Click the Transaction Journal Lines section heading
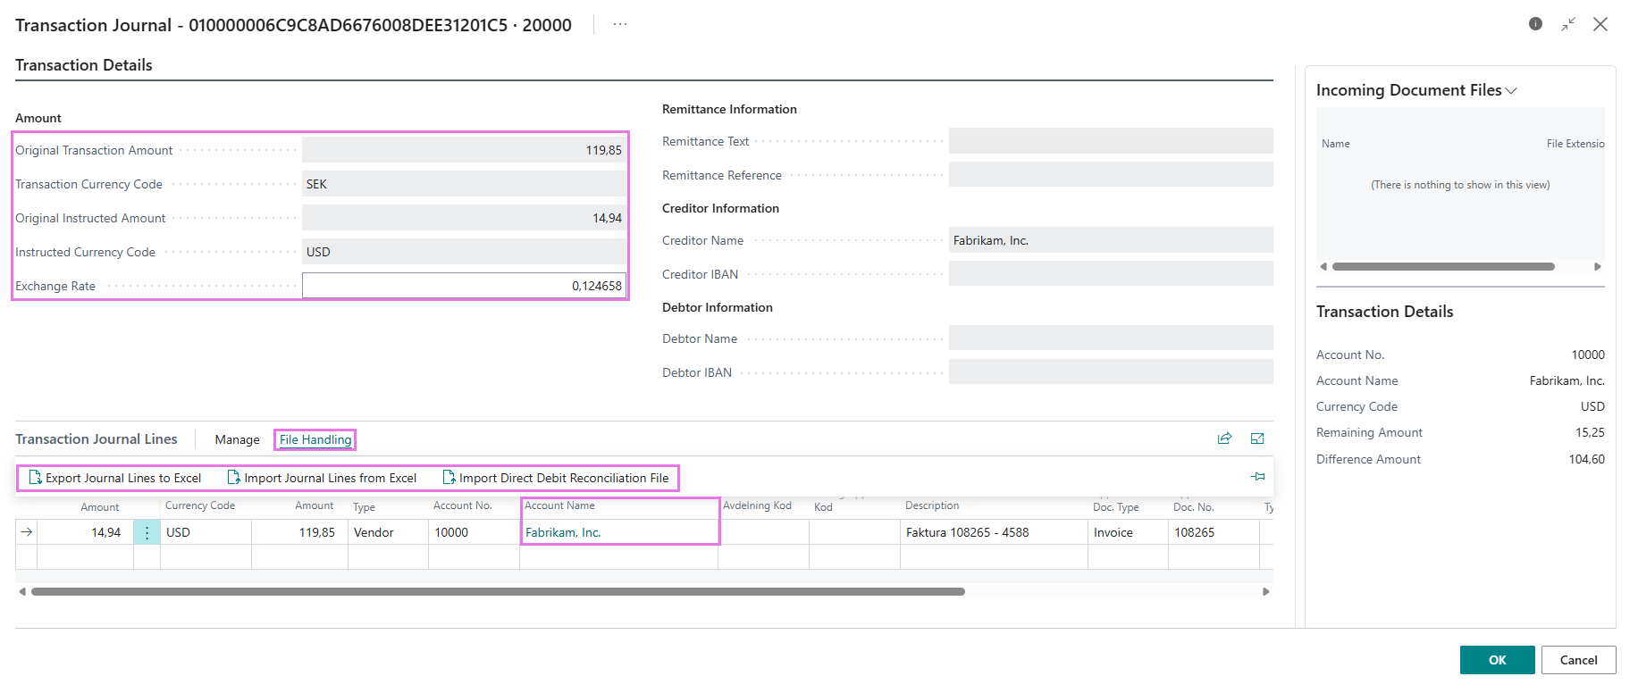Screen dimensions: 1638x693 click(x=97, y=439)
